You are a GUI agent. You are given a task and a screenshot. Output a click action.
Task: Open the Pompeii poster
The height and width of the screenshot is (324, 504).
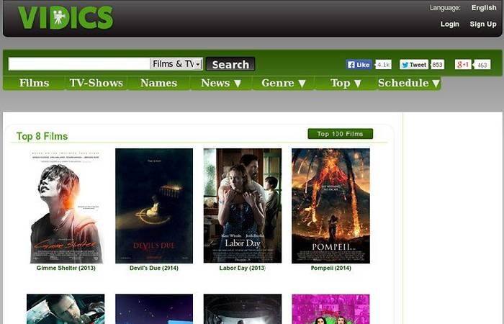tap(330, 206)
